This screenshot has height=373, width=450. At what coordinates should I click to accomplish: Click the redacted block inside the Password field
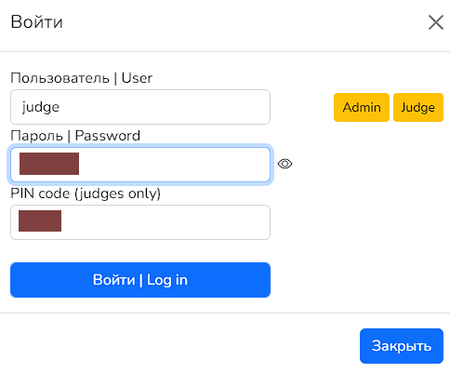(49, 164)
